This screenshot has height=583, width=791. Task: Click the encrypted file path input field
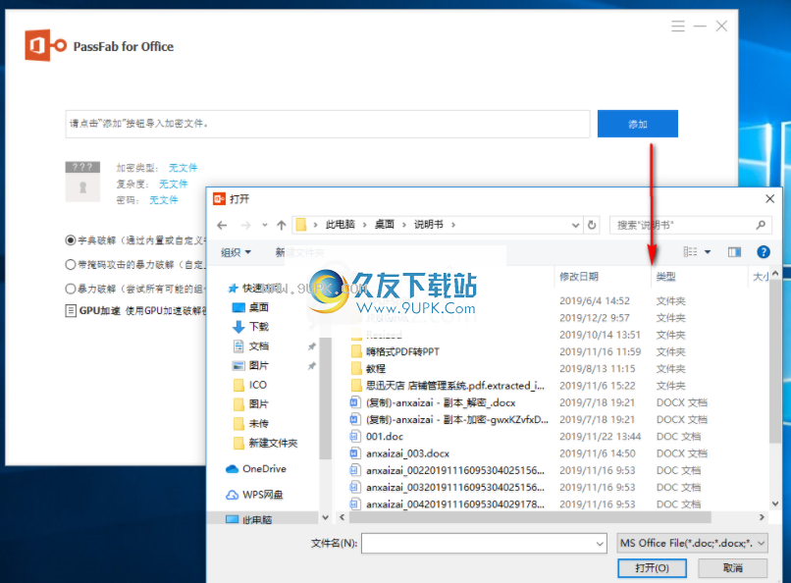pos(328,124)
